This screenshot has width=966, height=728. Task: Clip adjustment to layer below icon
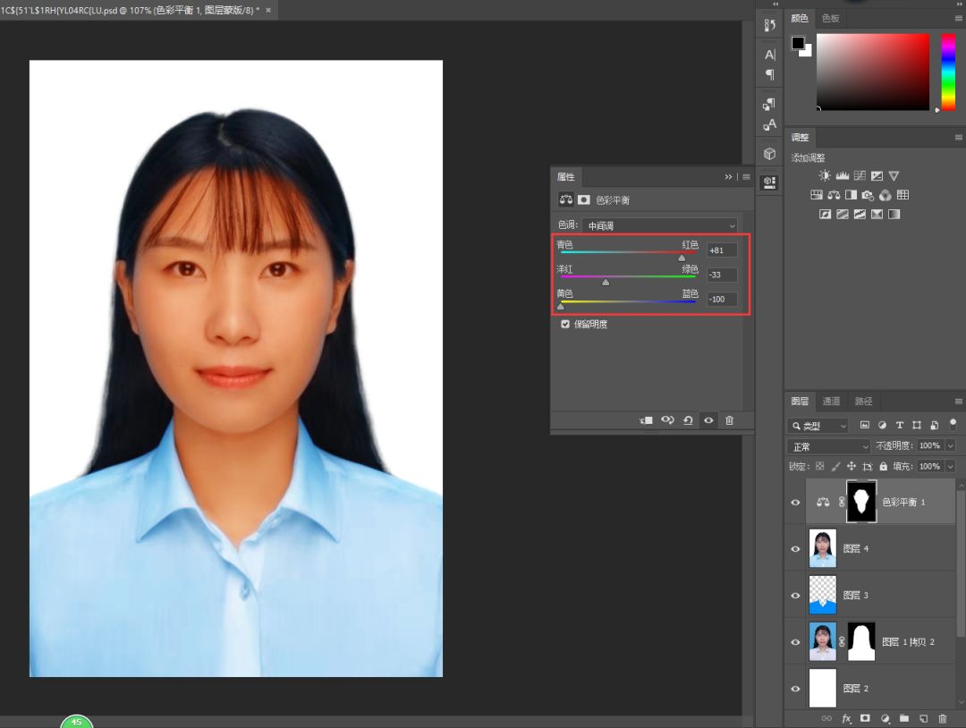tap(647, 420)
